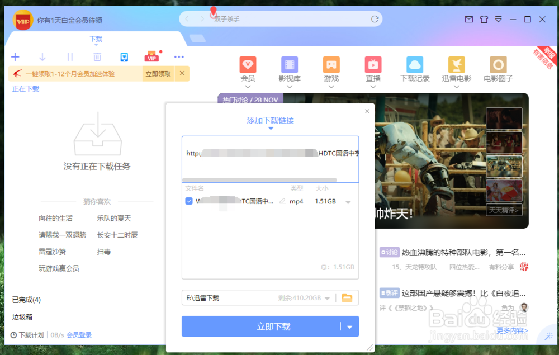The height and width of the screenshot is (355, 559).
Task: Open the new blank tab button
Action: [x=197, y=38]
